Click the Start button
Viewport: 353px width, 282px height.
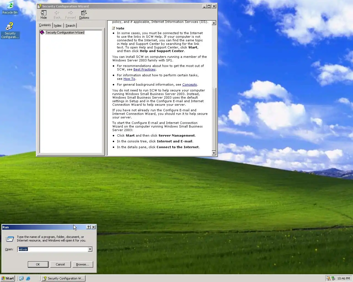(8, 278)
